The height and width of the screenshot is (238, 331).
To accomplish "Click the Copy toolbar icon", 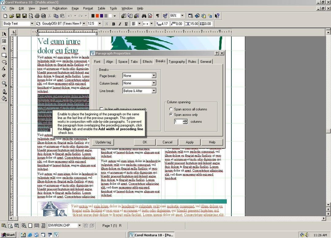I will click(x=56, y=16).
